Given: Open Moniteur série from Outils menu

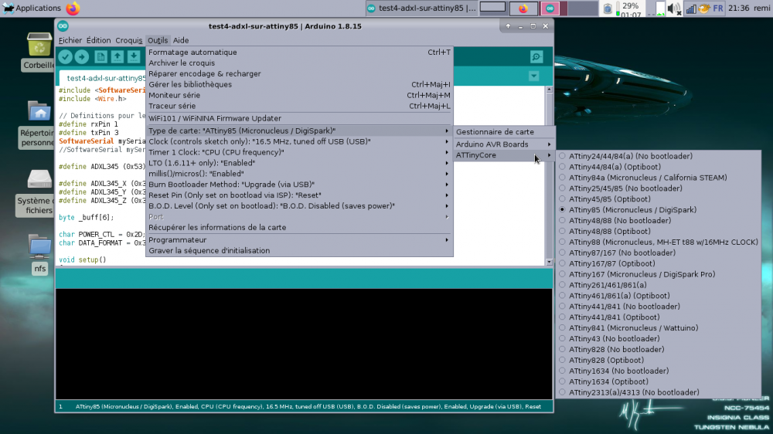Looking at the screenshot, I should [299, 96].
